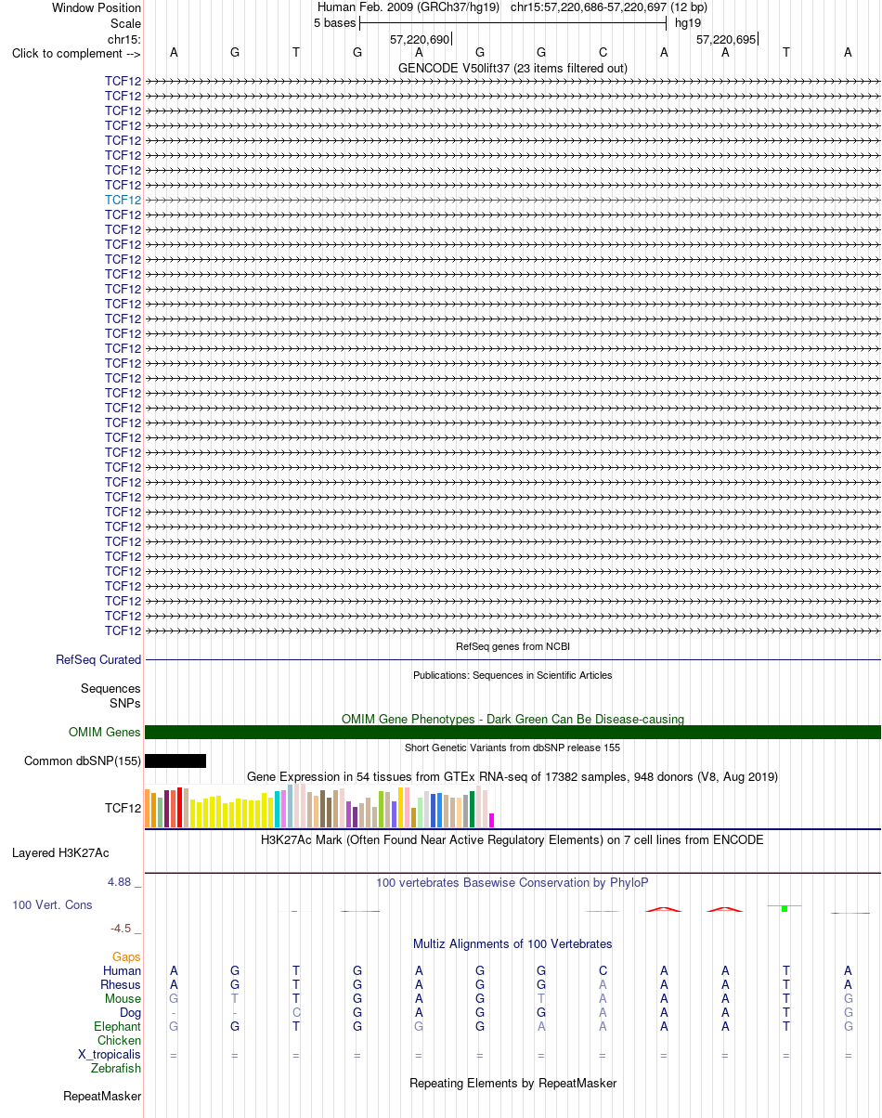This screenshot has width=882, height=1118.
Task: Open Repeating Elements by RepeatMasker title
Action: (x=512, y=1083)
